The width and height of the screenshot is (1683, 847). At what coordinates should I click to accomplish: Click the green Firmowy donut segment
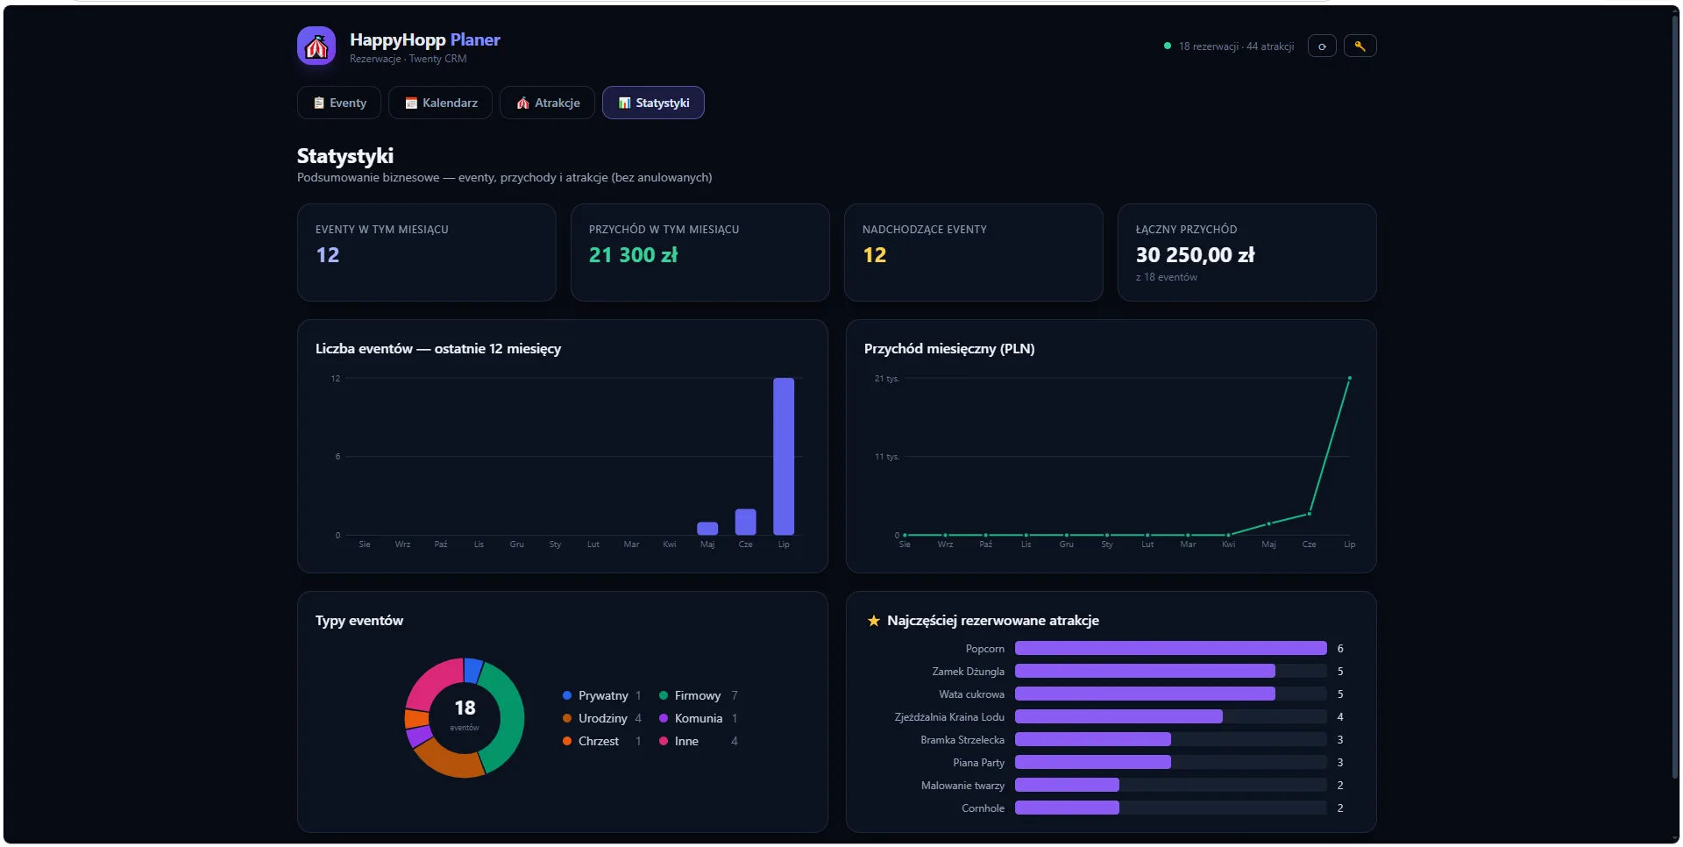[x=511, y=717]
